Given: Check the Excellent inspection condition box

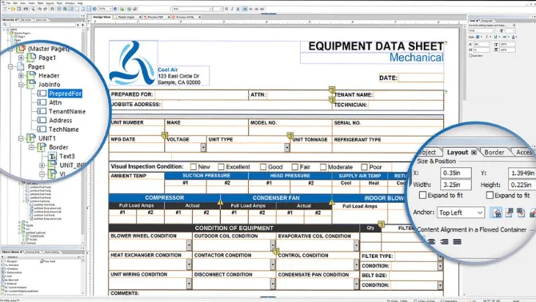Looking at the screenshot, I should pos(221,167).
